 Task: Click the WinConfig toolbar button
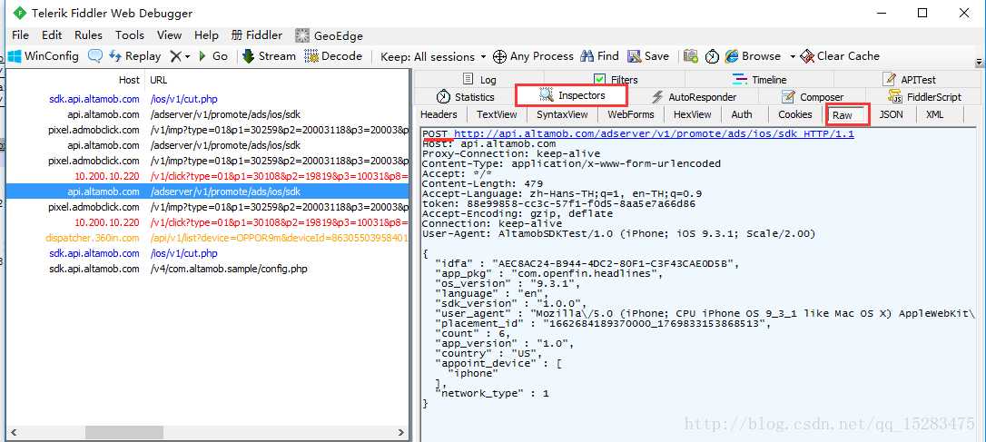43,56
